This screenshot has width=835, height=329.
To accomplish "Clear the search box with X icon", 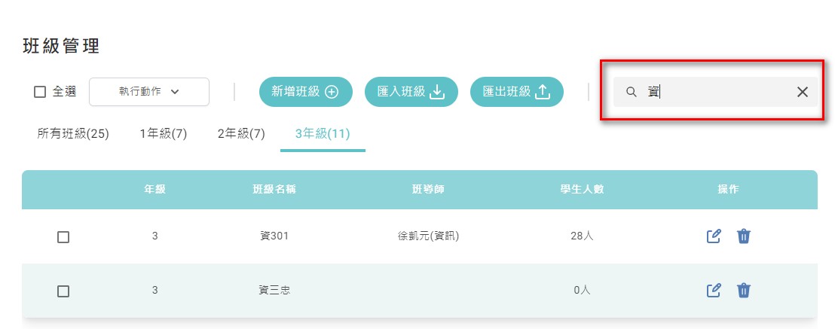I will (x=802, y=92).
